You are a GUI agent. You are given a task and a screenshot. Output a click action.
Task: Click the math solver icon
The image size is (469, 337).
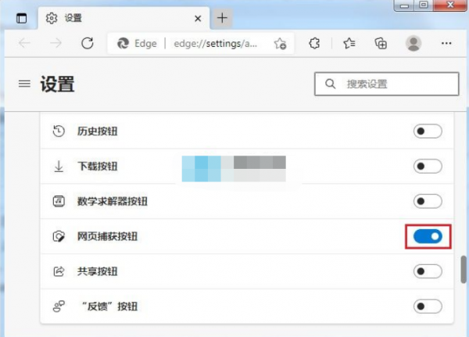point(59,201)
